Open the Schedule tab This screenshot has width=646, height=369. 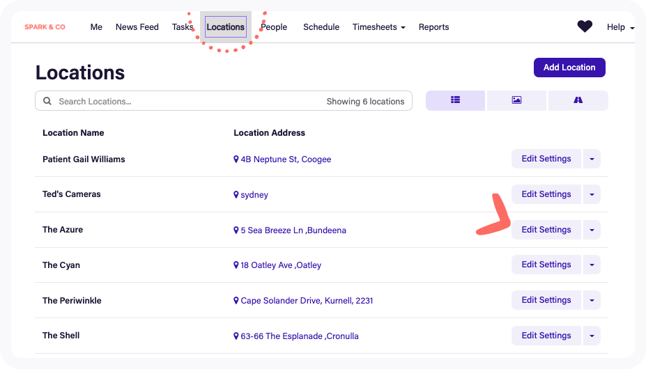(321, 27)
